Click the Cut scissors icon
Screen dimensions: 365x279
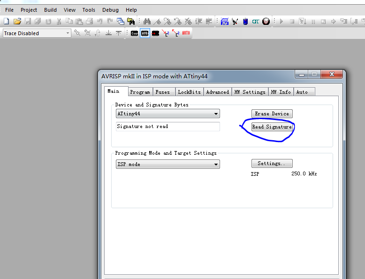59,22
